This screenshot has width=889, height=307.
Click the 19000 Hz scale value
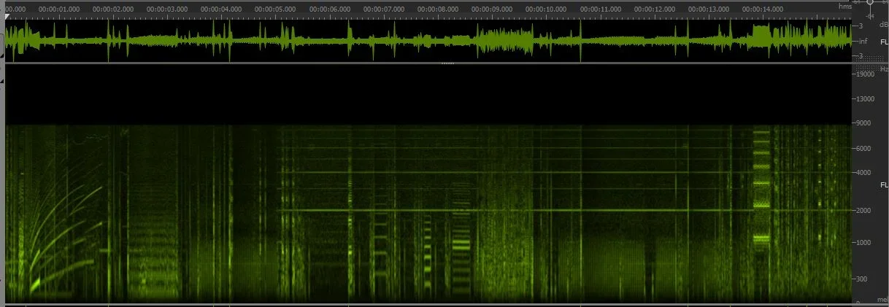click(x=865, y=74)
